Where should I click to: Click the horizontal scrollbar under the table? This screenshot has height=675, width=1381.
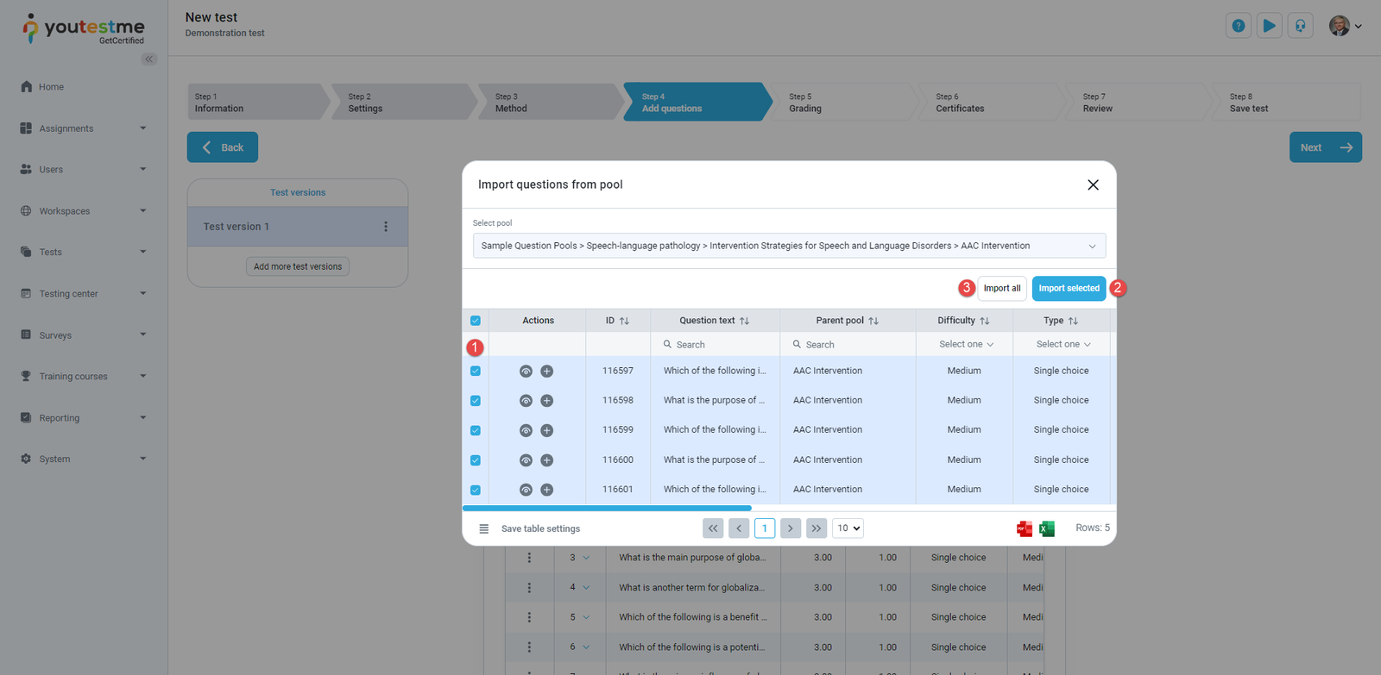pos(607,509)
